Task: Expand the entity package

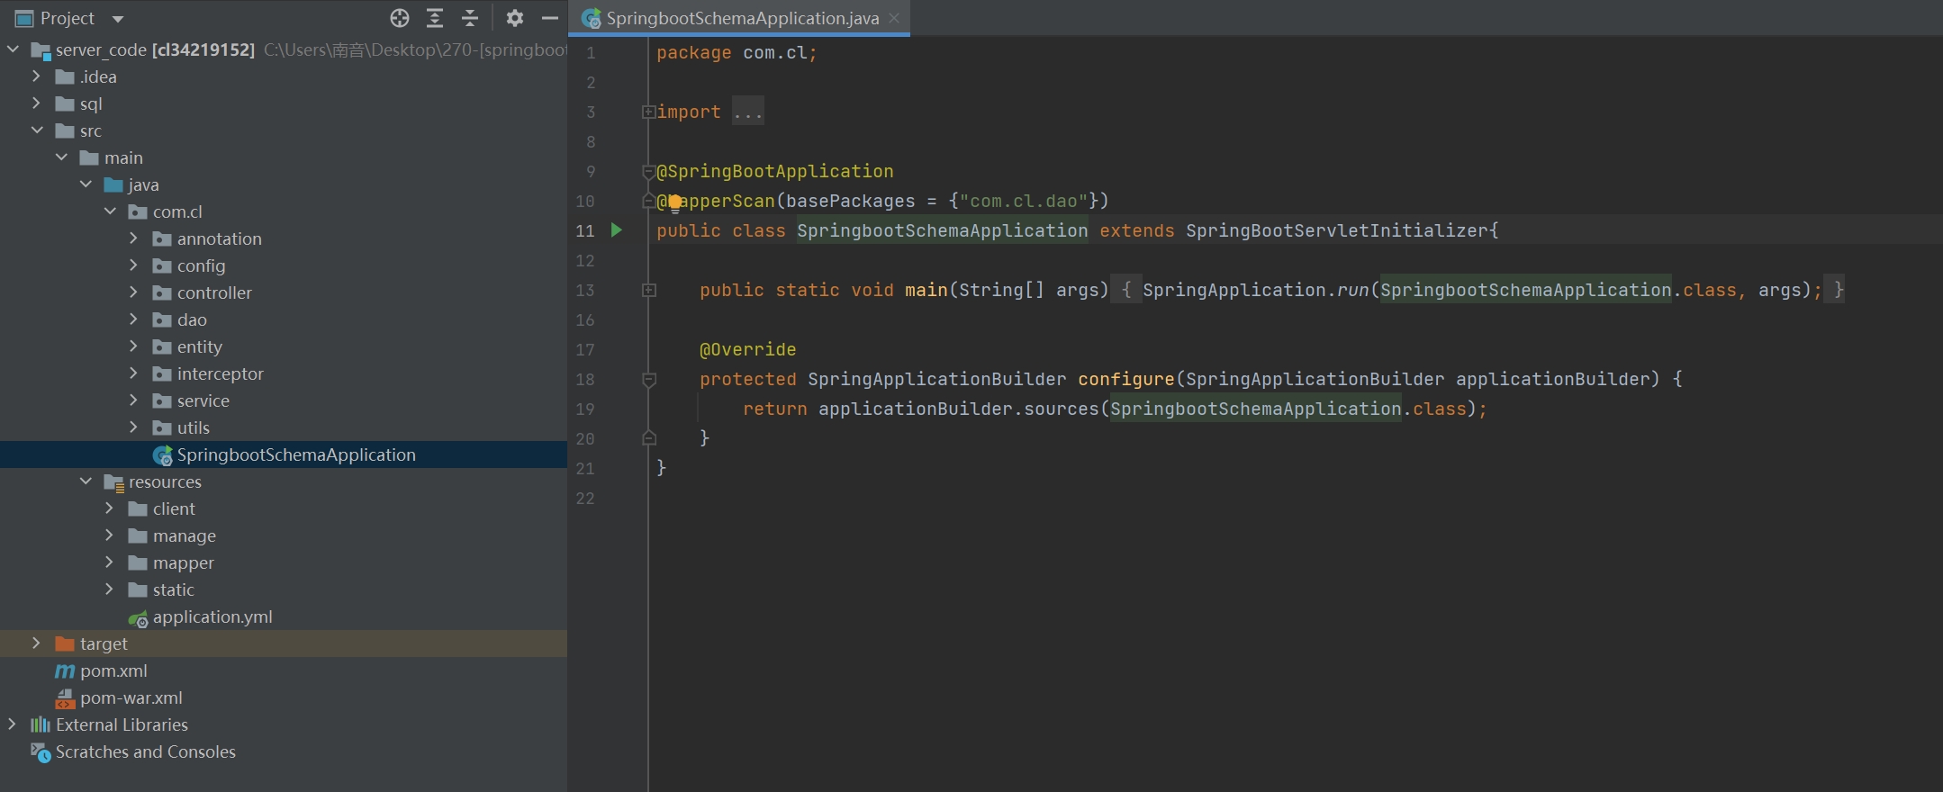Action: [134, 346]
